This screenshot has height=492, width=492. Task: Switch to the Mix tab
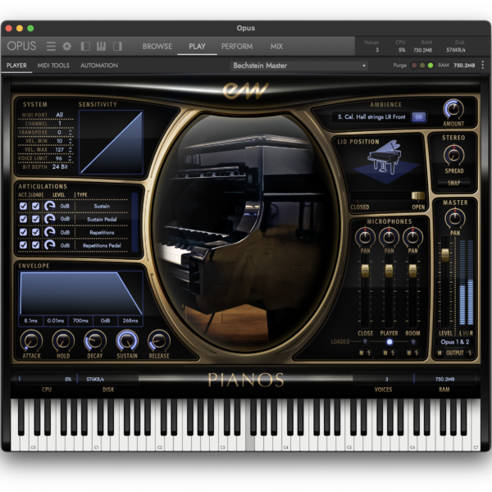coord(276,47)
